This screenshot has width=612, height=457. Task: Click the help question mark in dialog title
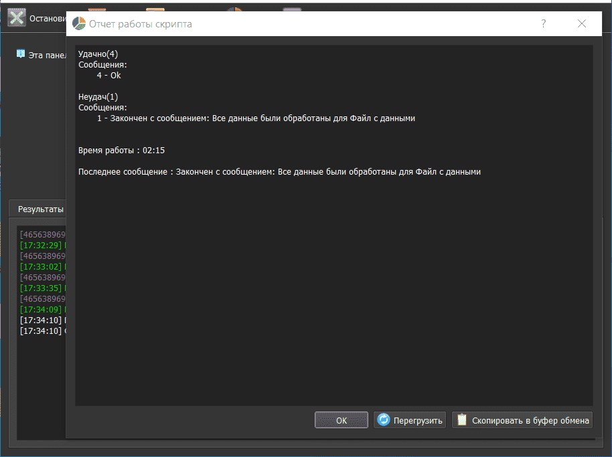click(x=543, y=24)
